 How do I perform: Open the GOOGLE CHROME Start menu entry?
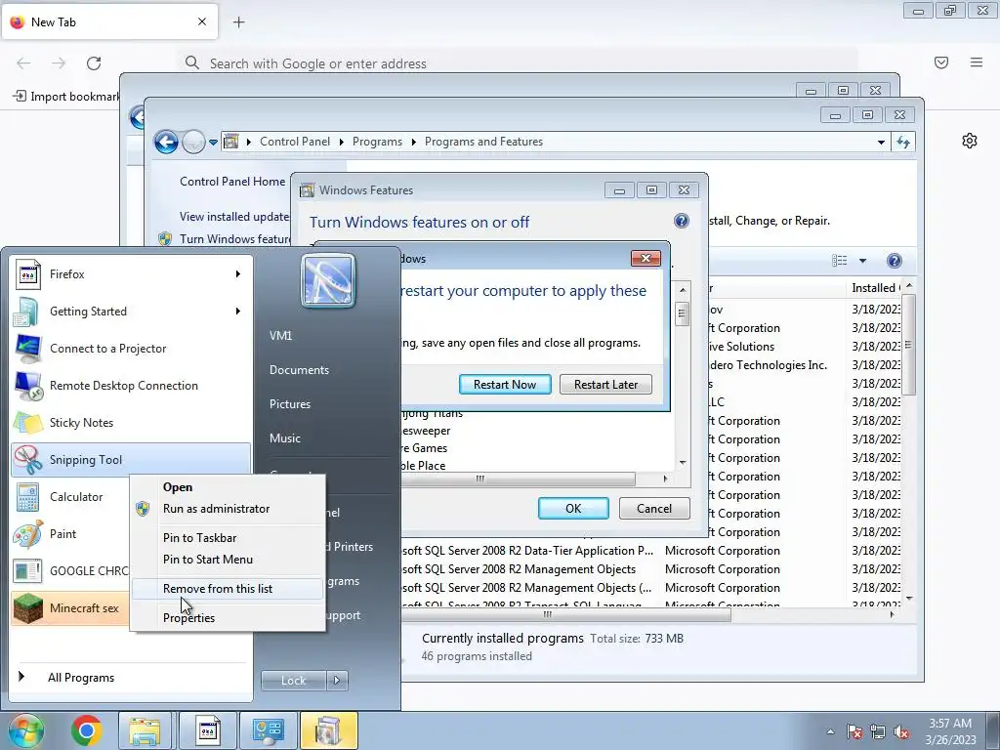pos(70,570)
